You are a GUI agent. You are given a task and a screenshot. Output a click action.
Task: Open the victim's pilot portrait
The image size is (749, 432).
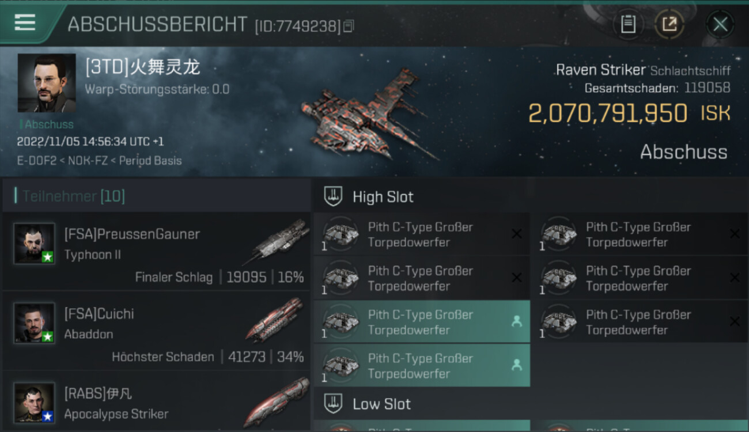(x=46, y=83)
